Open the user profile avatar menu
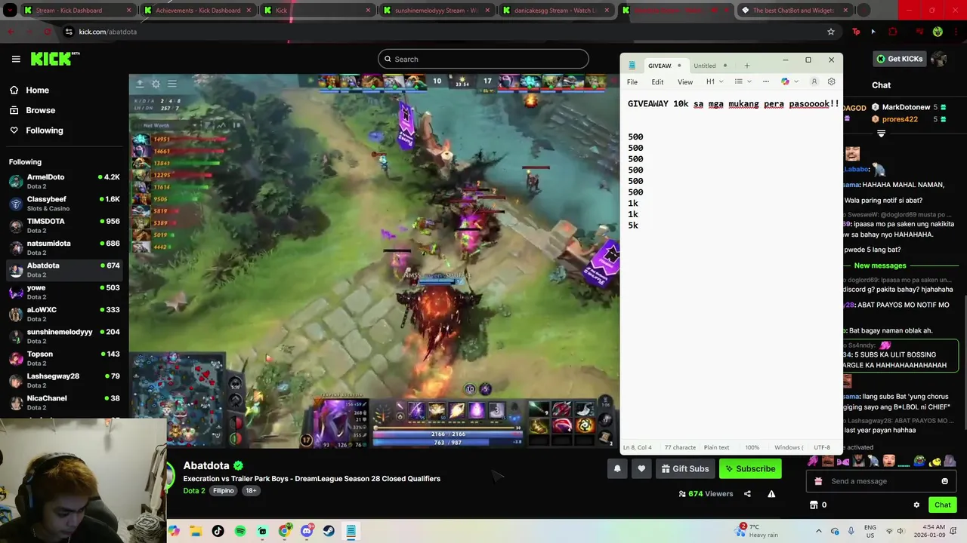 [938, 59]
